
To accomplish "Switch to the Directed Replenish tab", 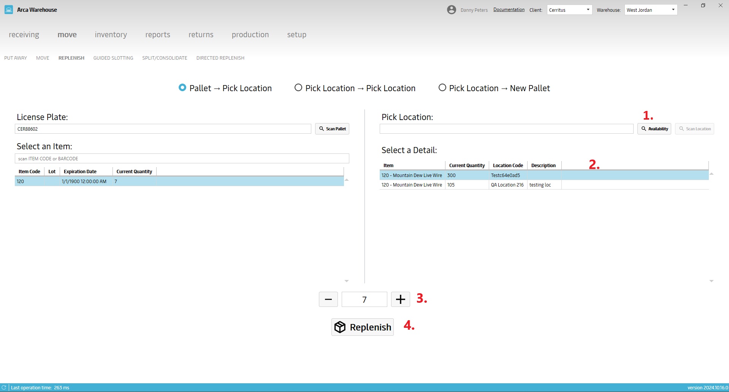I will (220, 58).
